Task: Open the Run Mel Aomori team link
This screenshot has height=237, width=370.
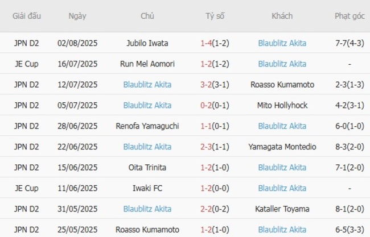Action: (x=147, y=64)
